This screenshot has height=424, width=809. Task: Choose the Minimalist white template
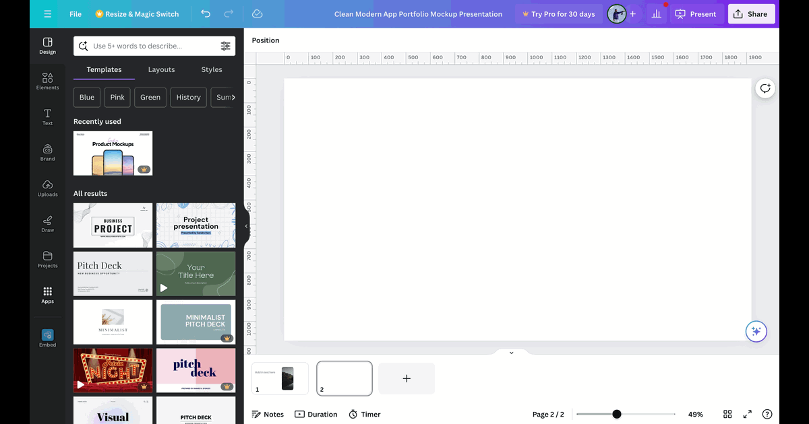pyautogui.click(x=113, y=322)
